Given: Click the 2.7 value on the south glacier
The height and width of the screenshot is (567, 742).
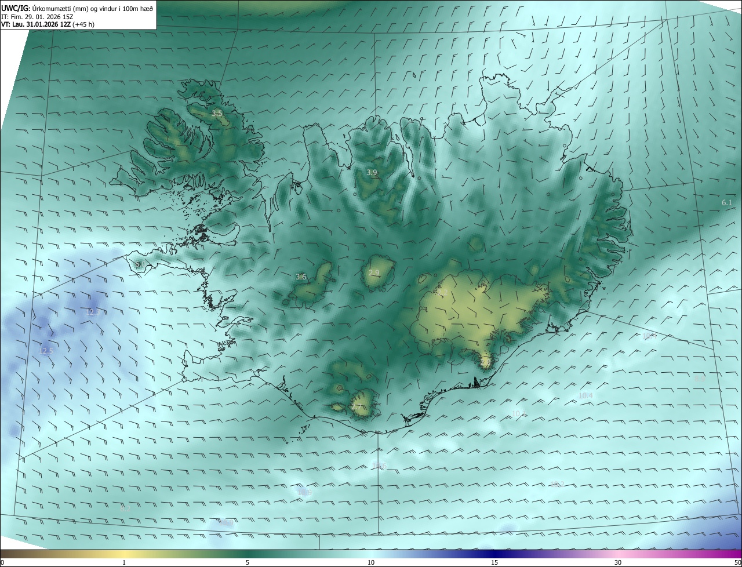Looking at the screenshot, I should click(x=357, y=407).
